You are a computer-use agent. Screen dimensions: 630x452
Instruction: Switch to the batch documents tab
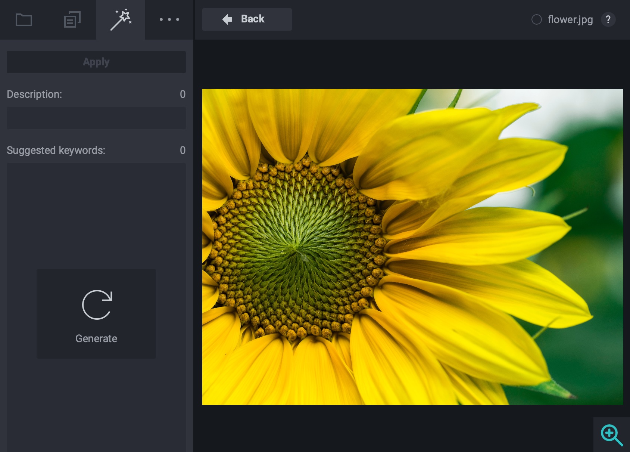pyautogui.click(x=72, y=20)
